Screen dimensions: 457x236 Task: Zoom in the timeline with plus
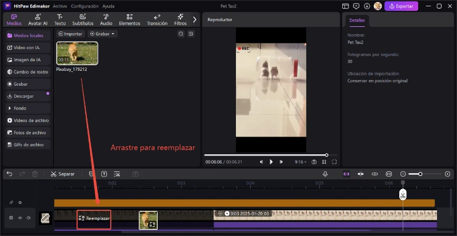[448, 174]
